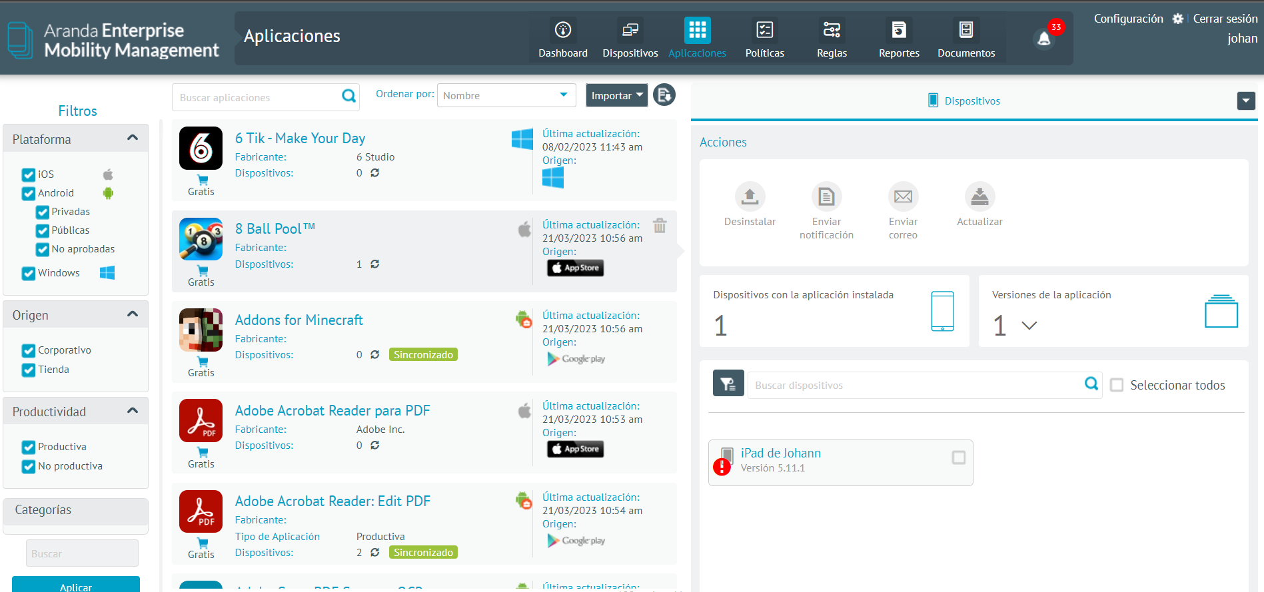1264x592 pixels.
Task: Refresh device count for 6 Tik
Action: tap(375, 173)
